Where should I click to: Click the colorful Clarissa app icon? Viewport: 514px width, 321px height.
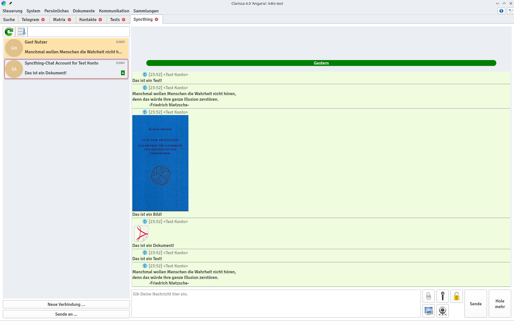[4, 3]
